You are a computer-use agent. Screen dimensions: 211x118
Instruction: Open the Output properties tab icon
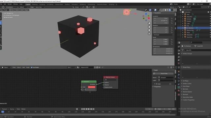(179, 54)
